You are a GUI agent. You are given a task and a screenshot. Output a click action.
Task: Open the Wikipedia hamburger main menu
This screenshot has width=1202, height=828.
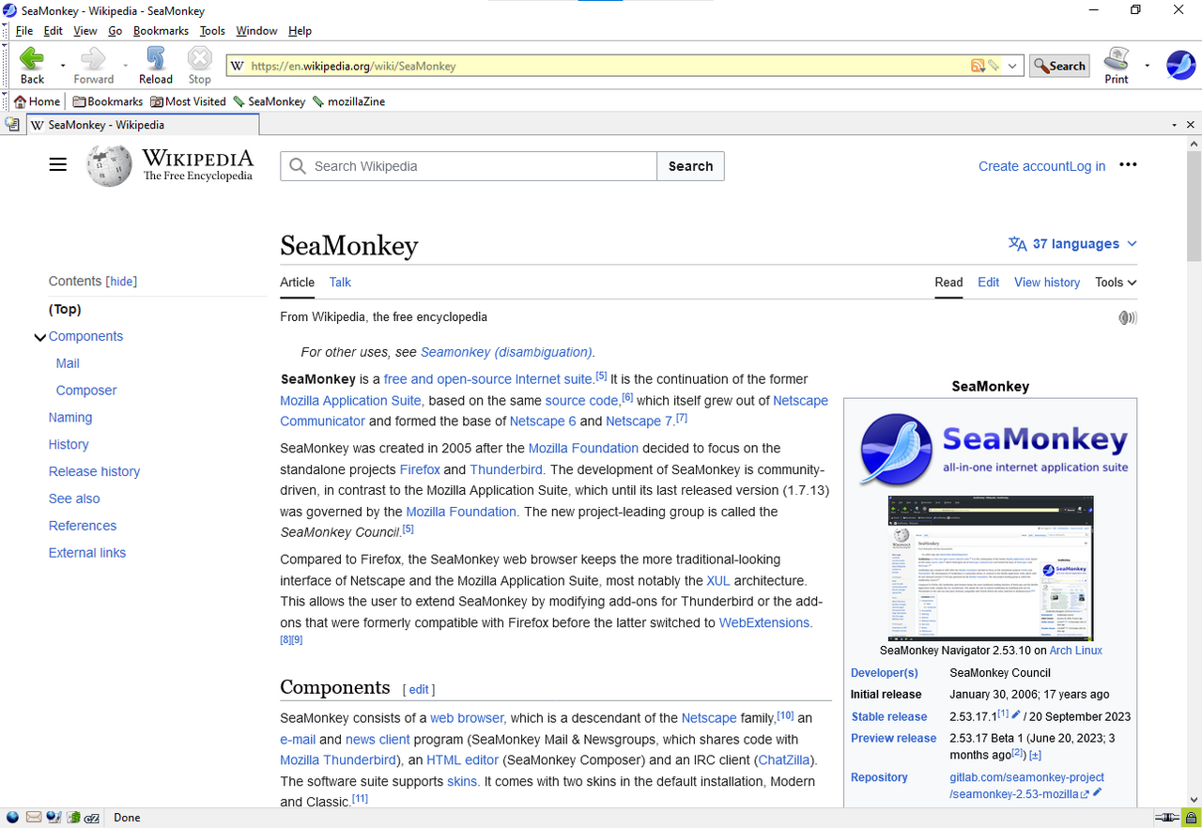coord(58,165)
